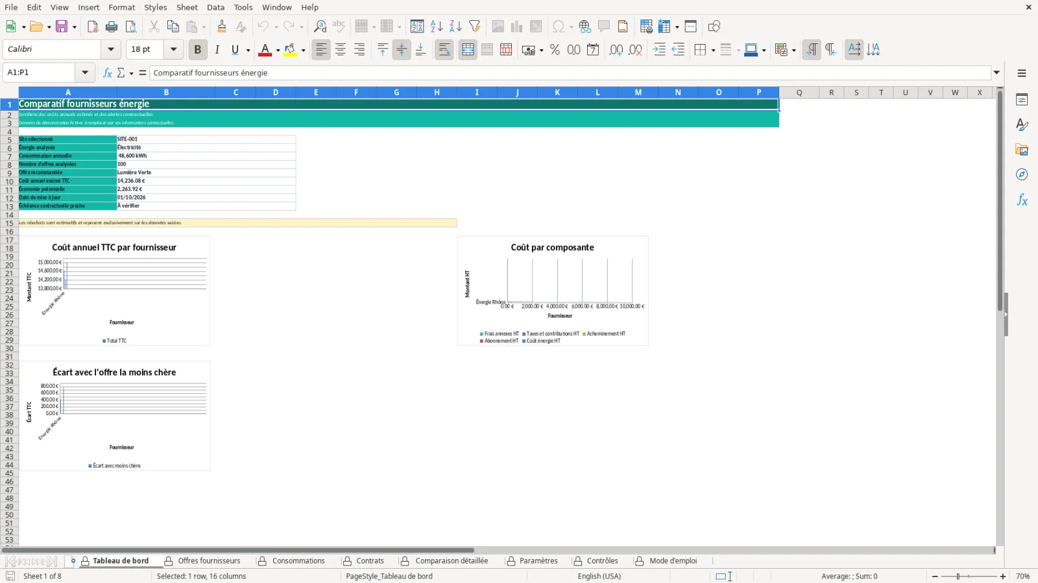Toggle the AutoFilter funnel icon

pos(475,27)
